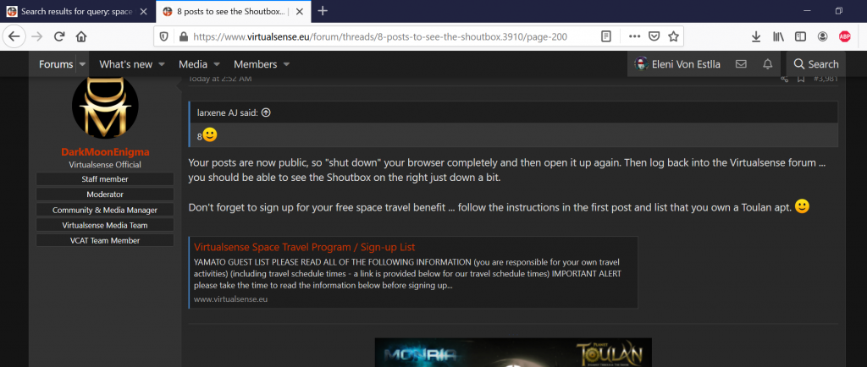The image size is (867, 367).
Task: View site security padlock information
Action: tap(183, 36)
